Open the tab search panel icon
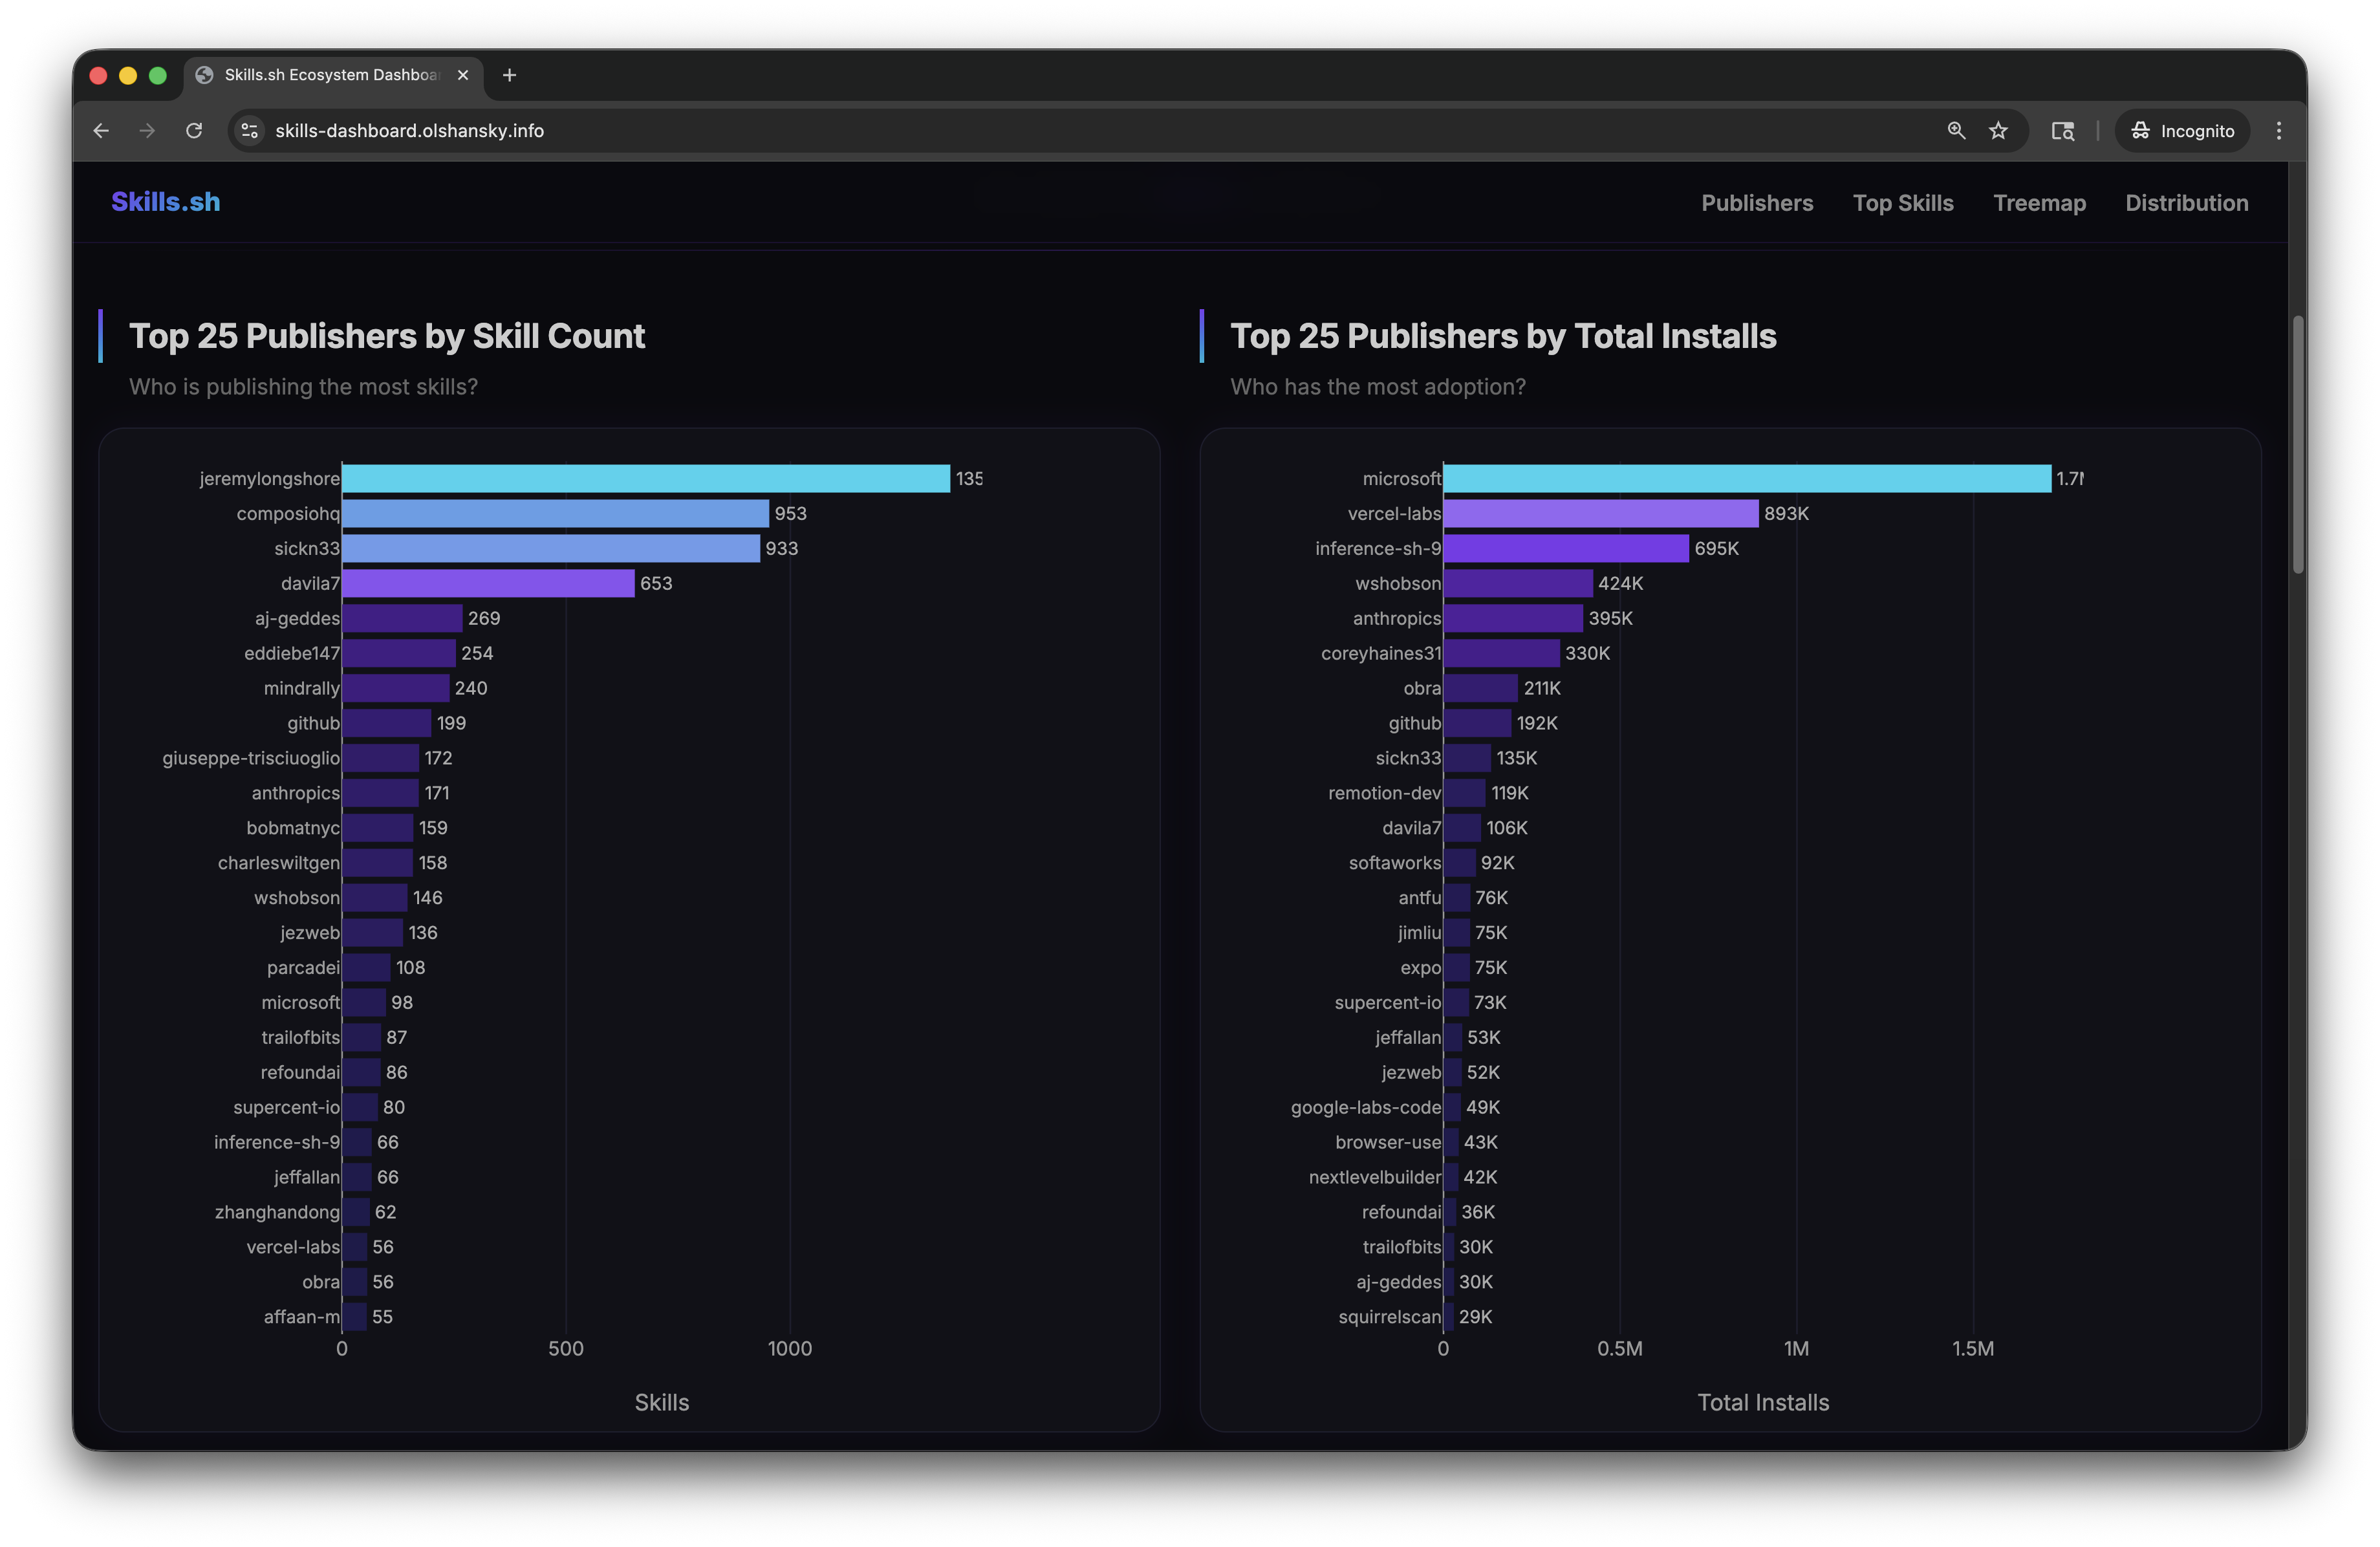2380x1547 pixels. point(2063,130)
